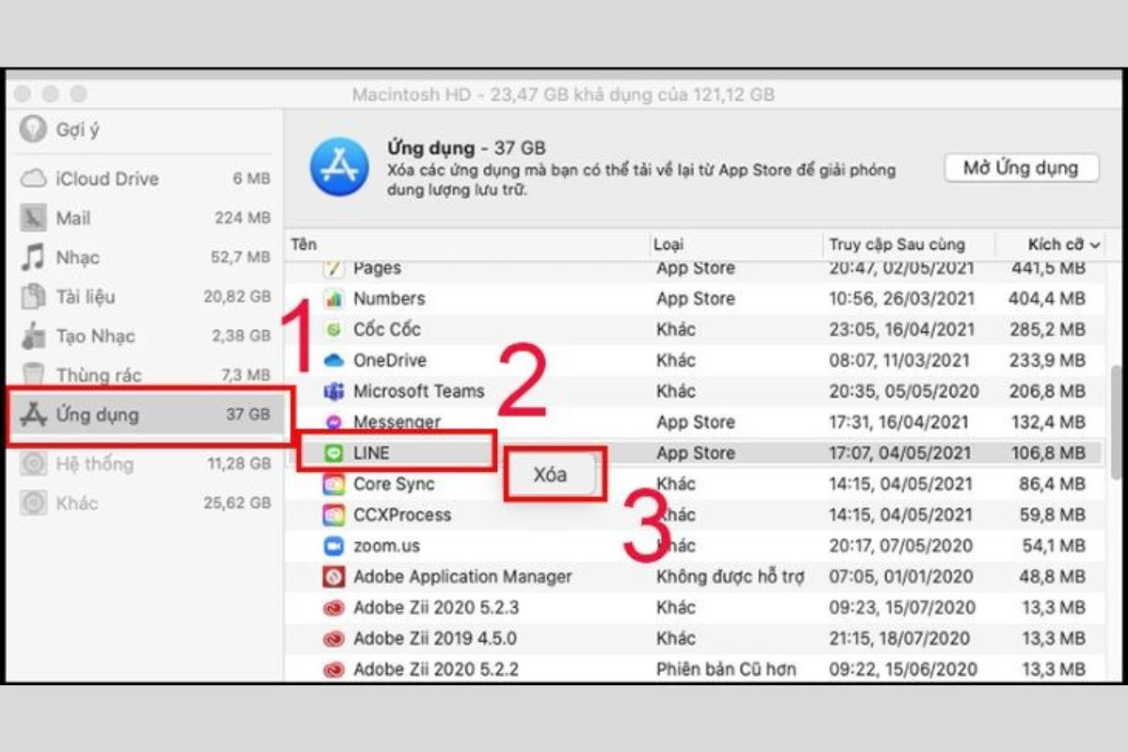Screen dimensions: 1128x752
Task: Select the Adobe Zii 2020 5.2.3 icon
Action: [x=334, y=607]
